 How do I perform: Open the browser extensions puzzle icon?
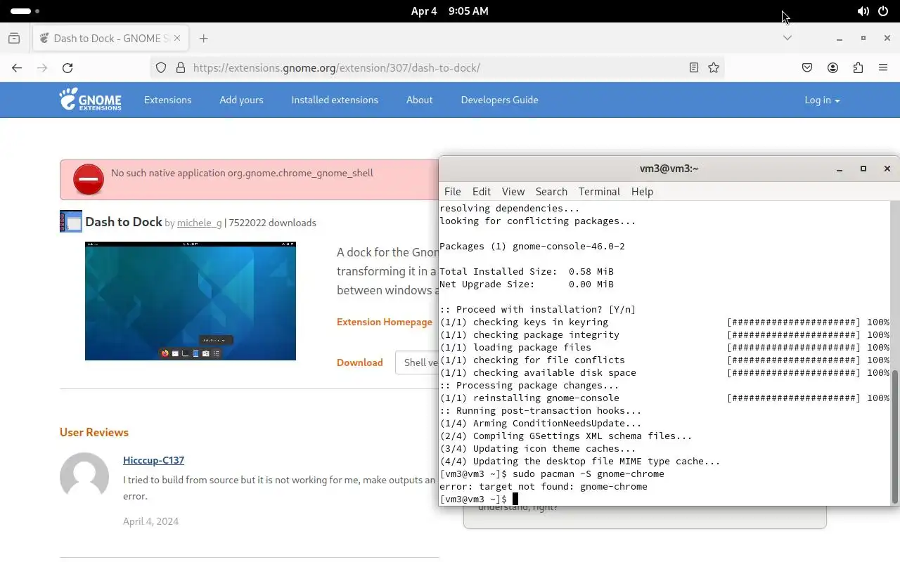tap(858, 68)
